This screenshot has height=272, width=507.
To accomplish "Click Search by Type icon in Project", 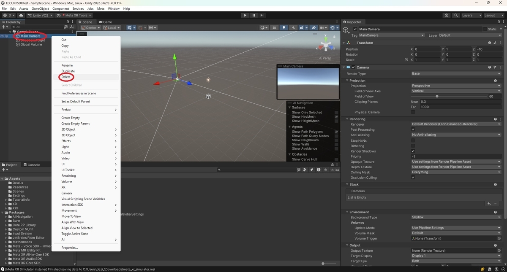I will click(305, 170).
